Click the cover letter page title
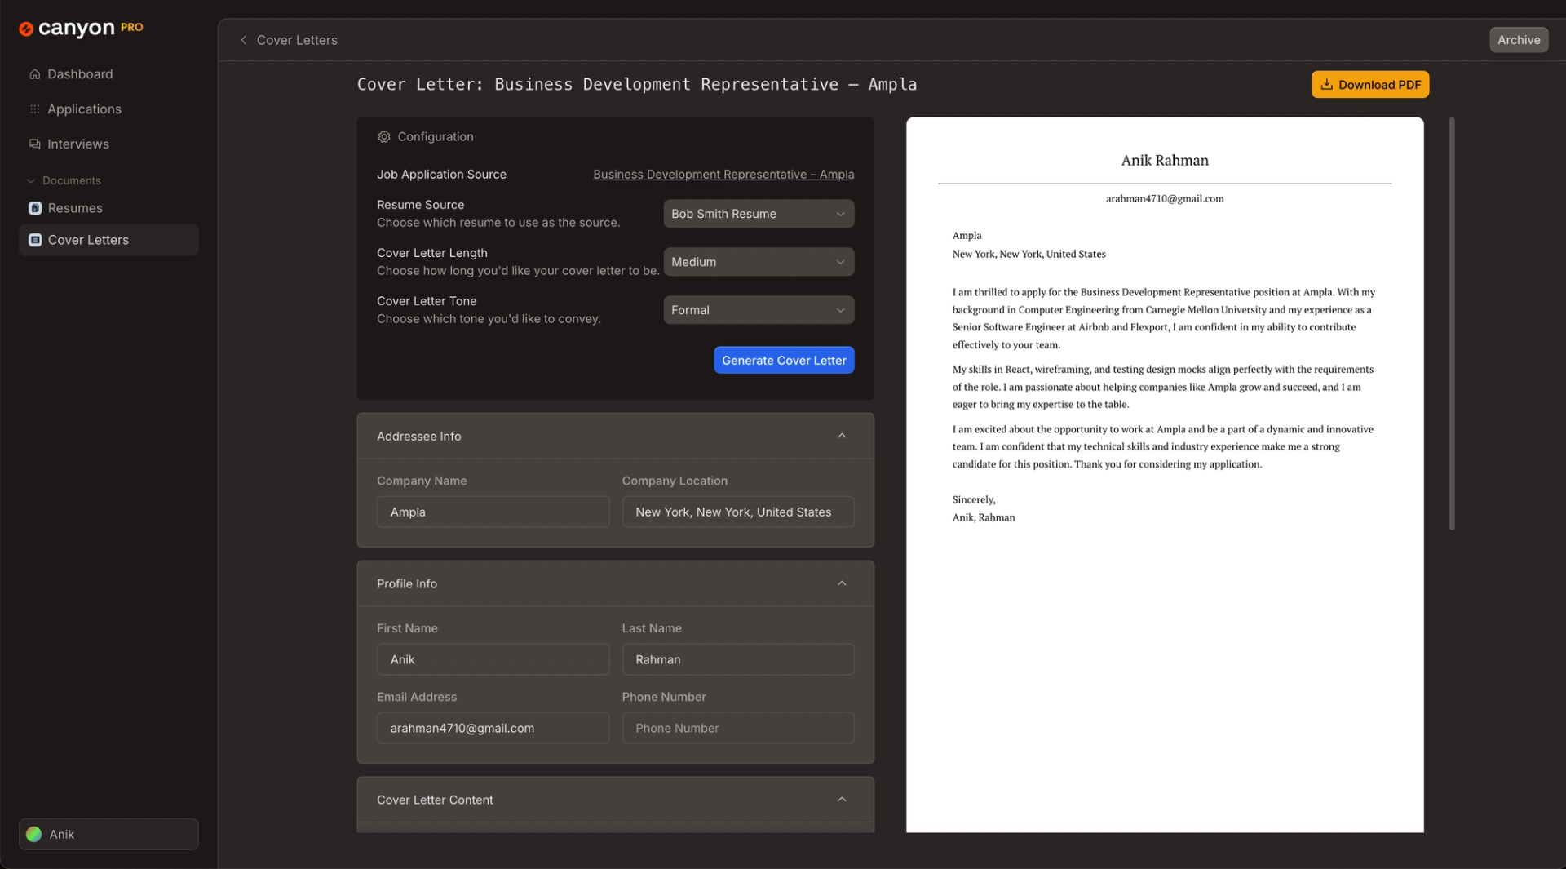The width and height of the screenshot is (1566, 869). pyautogui.click(x=637, y=85)
